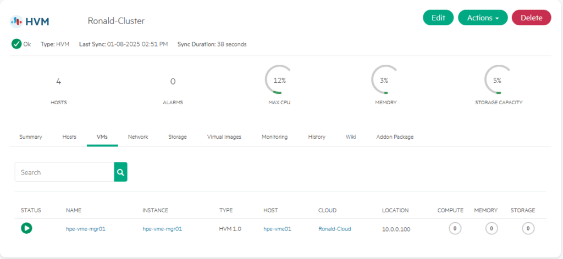Open the Actions dropdown menu

tap(483, 18)
